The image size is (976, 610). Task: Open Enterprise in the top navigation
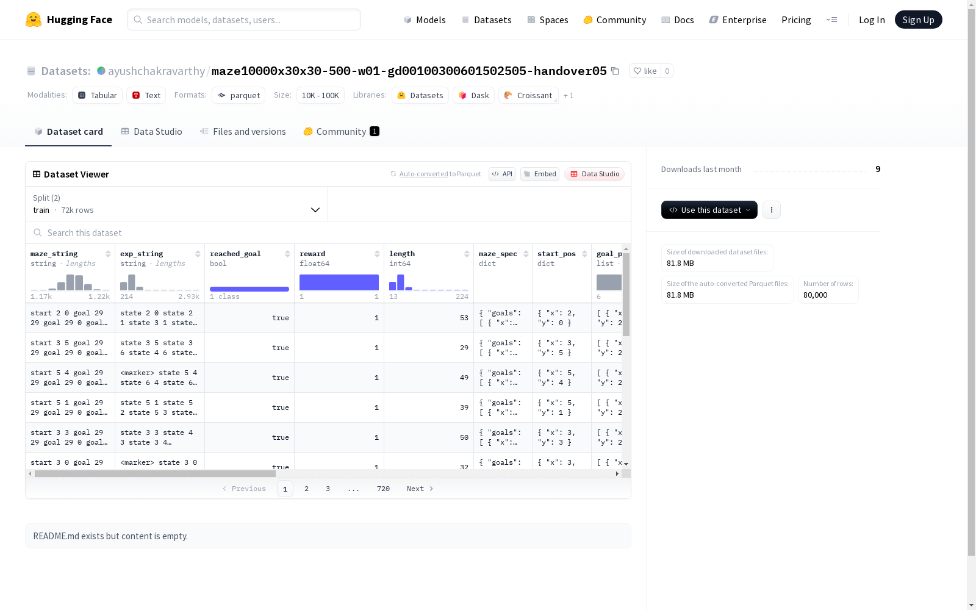(737, 20)
